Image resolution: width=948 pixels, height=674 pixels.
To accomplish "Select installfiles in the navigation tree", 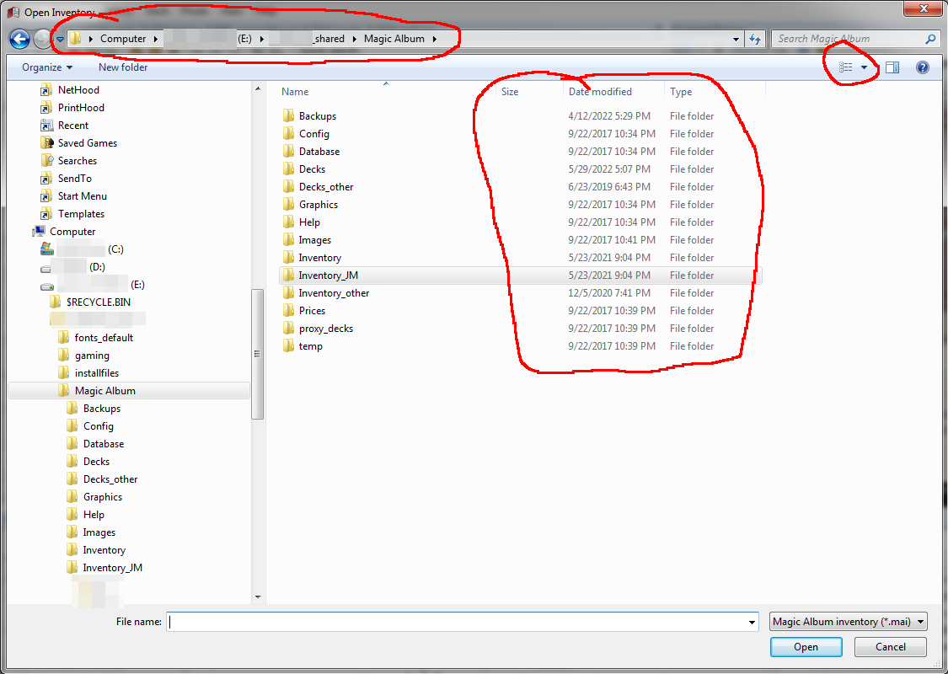I will (x=97, y=373).
